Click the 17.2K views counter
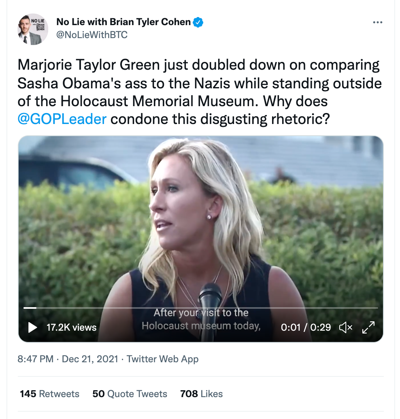400x419 pixels. (71, 327)
